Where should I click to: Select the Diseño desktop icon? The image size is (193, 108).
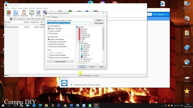[187, 19]
